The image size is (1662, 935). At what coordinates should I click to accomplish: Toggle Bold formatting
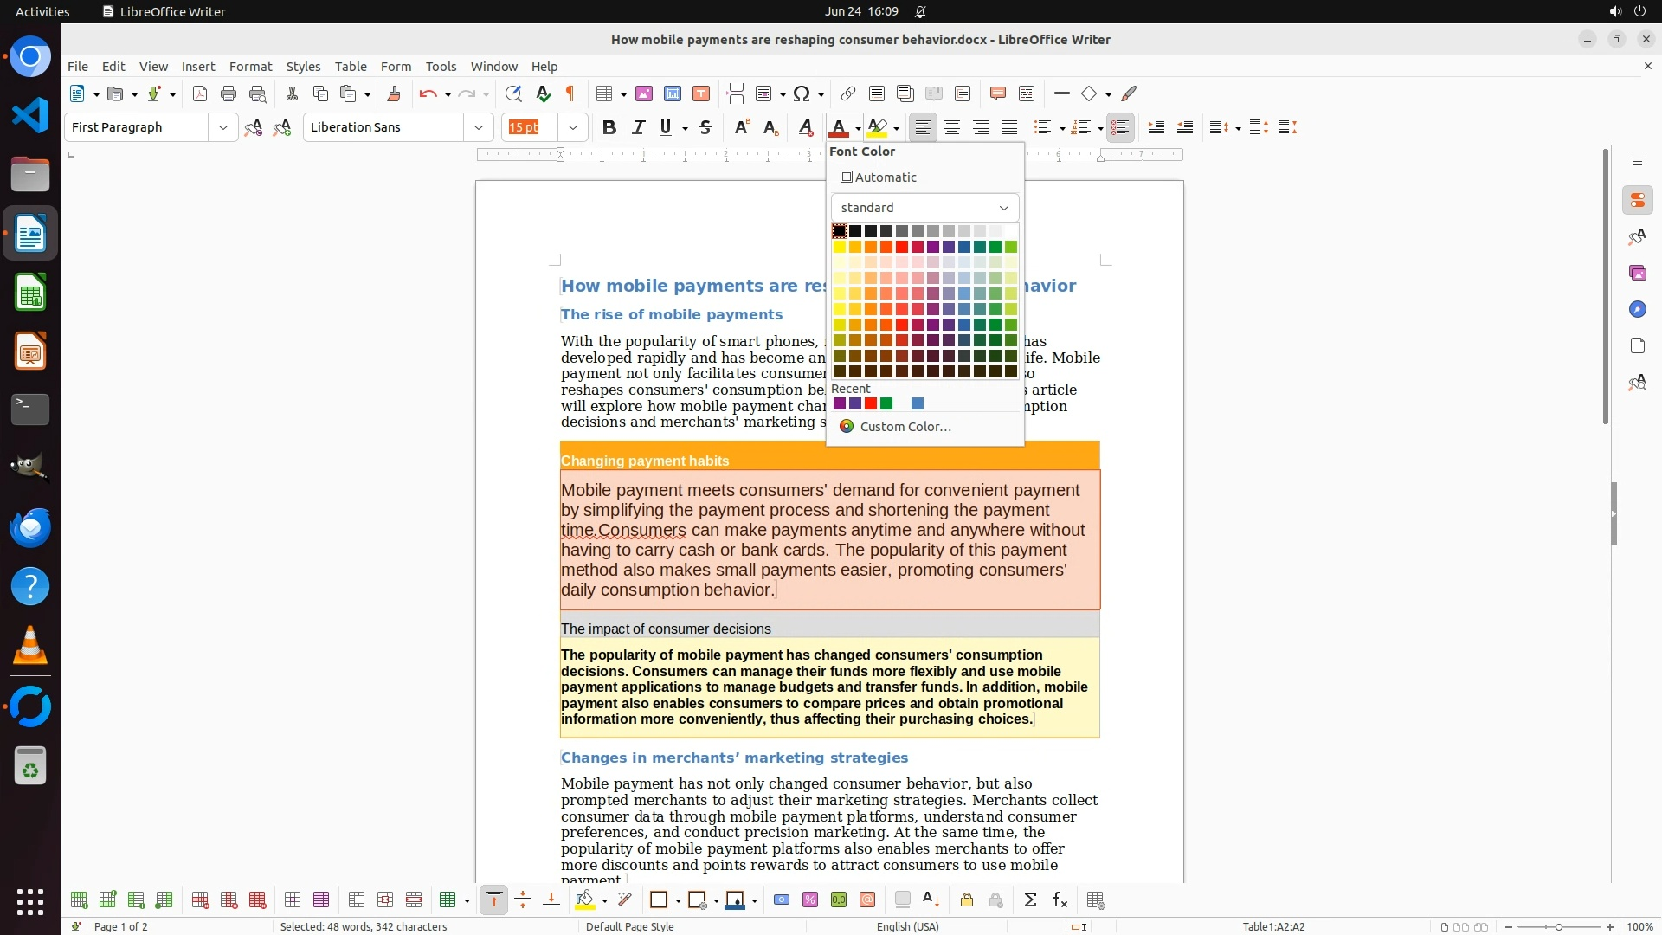click(609, 127)
